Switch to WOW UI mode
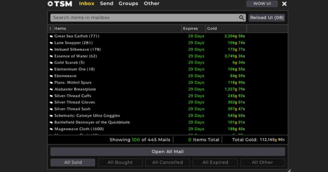Viewport: 328px width, 172px height. pos(262,4)
